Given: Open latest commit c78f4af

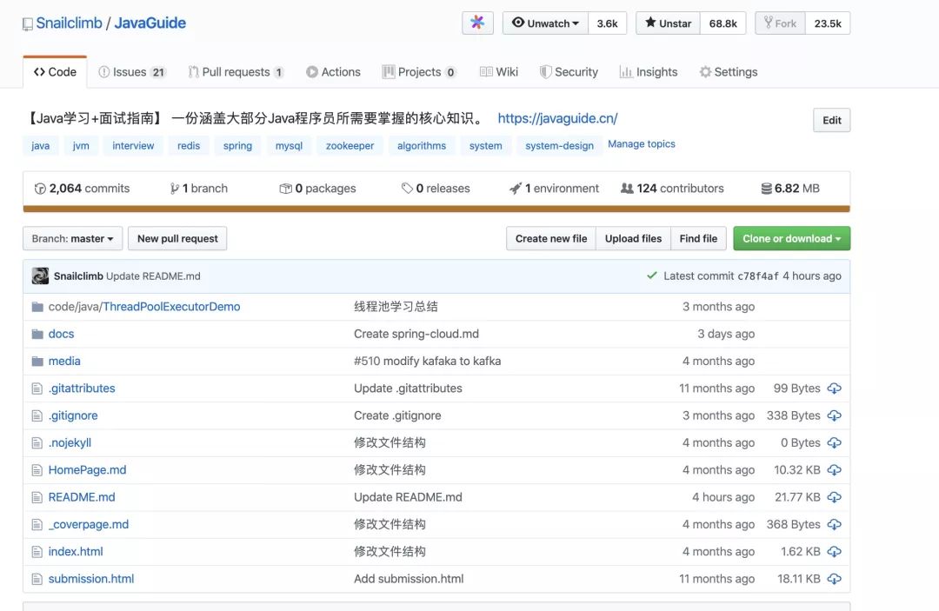Looking at the screenshot, I should pos(758,276).
